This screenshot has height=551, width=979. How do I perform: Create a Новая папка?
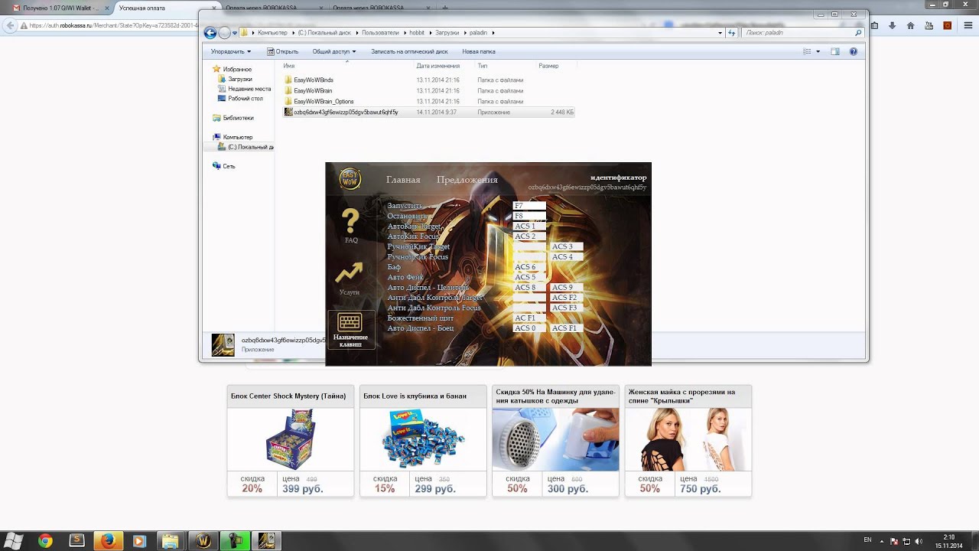click(x=479, y=51)
